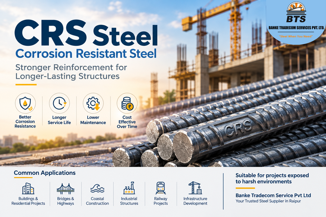Click 'Suitable for projects exposed to harsh environments'
Image resolution: width=326 pixels, height=217 pixels.
point(272,179)
